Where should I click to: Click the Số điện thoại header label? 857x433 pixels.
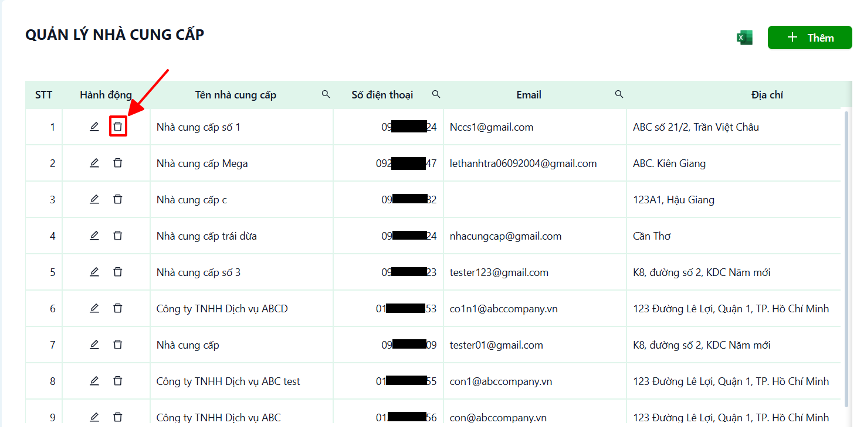click(x=382, y=95)
